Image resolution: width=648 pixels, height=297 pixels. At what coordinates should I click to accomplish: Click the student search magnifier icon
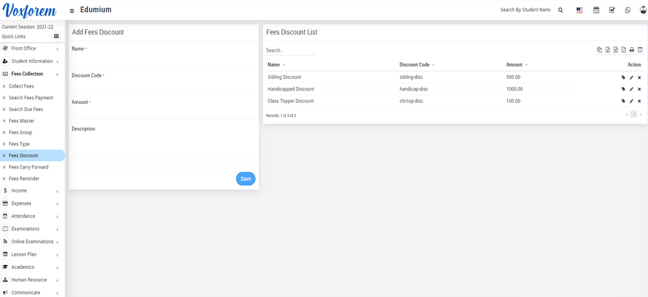[561, 10]
